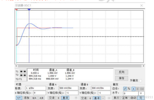Set channel B coupling to 直流 (DC)

coord(97,98)
